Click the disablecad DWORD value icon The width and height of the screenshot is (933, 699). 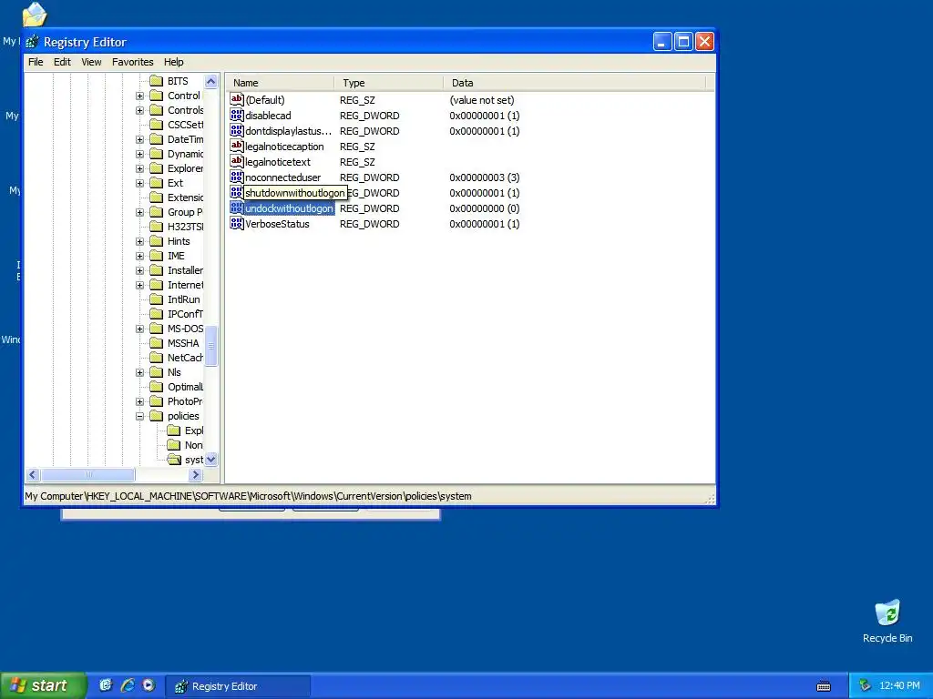coord(237,116)
